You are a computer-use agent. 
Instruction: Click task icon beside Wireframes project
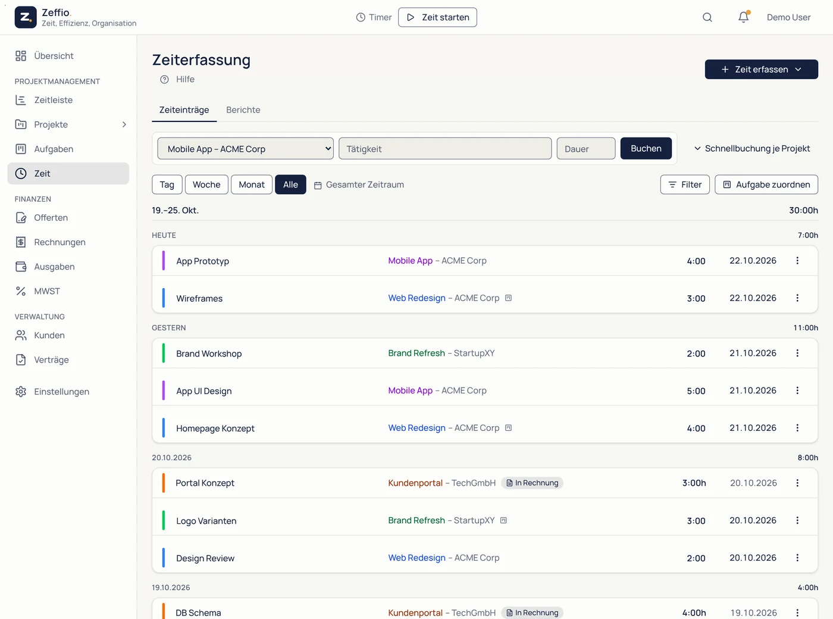coord(509,298)
